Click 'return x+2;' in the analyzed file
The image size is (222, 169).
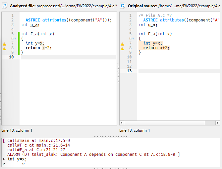pyautogui.click(x=38, y=48)
